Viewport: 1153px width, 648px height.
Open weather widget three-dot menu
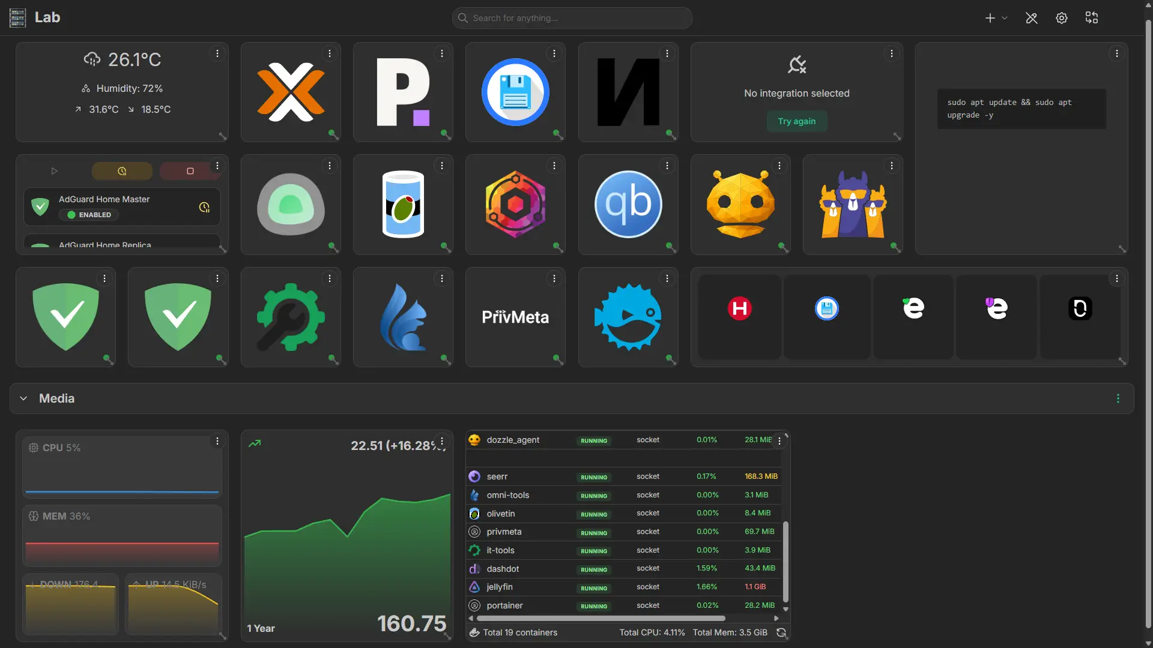tap(217, 53)
